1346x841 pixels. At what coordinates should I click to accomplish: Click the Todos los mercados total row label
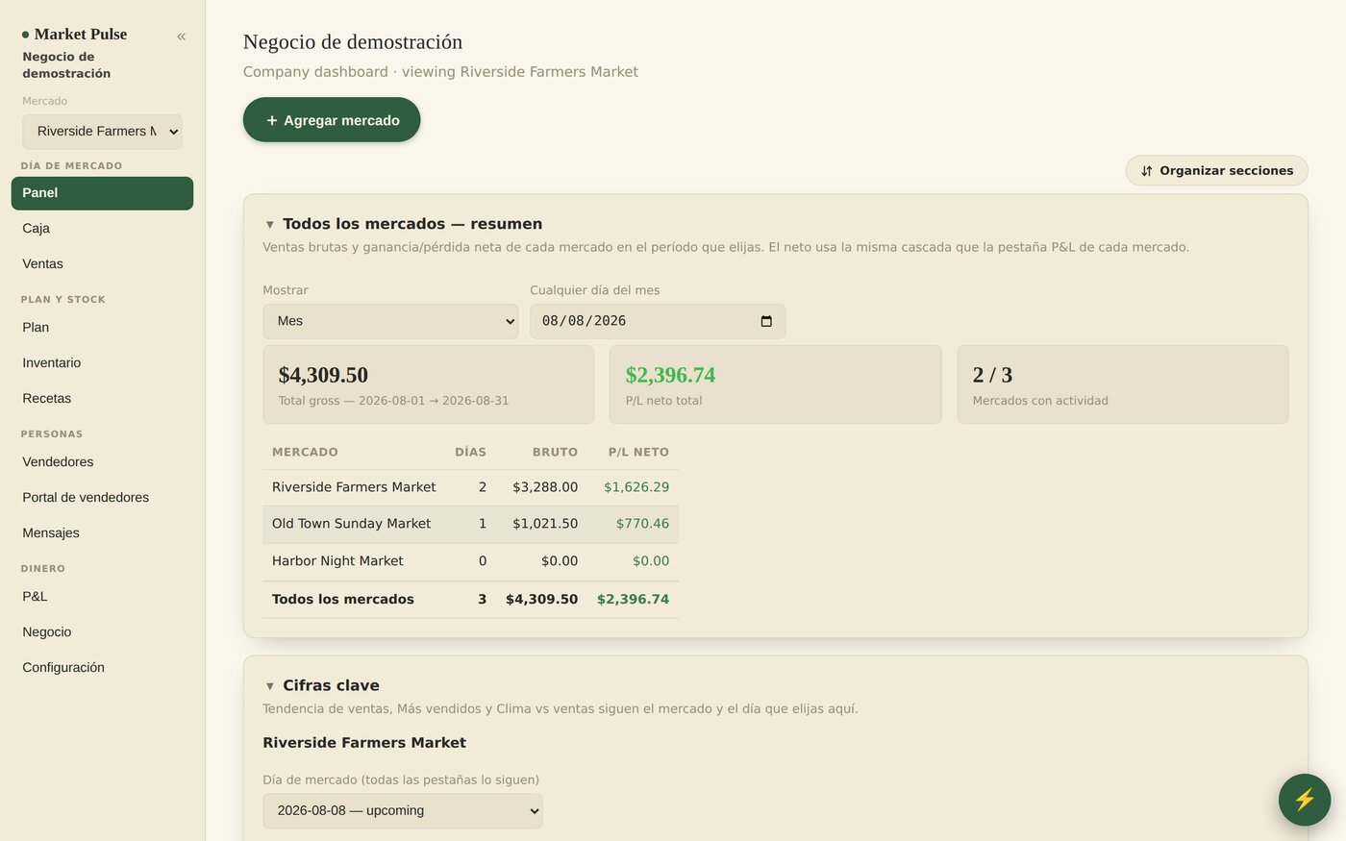[343, 600]
